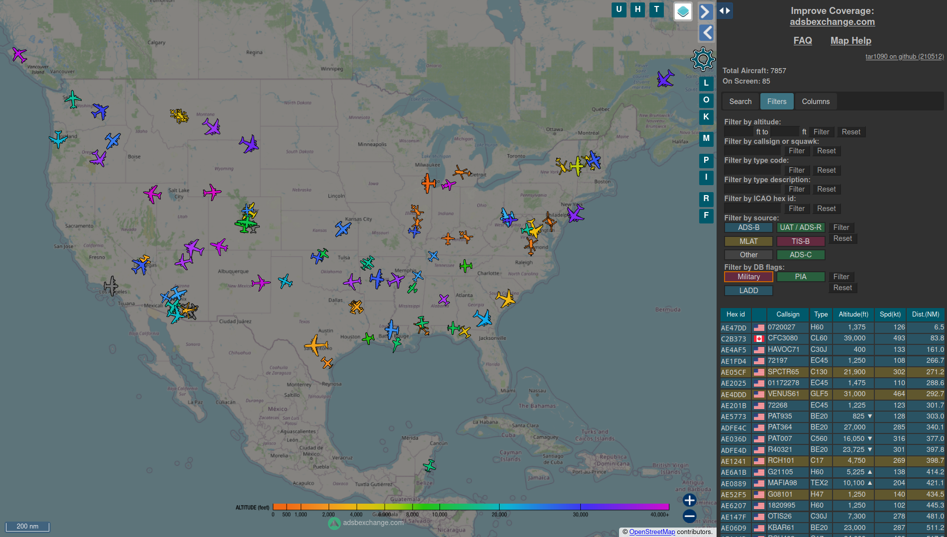The width and height of the screenshot is (947, 537).
Task: Open the map layer switcher
Action: tap(683, 11)
